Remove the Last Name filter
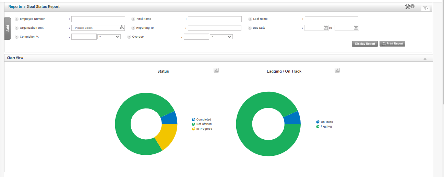 (x=250, y=19)
